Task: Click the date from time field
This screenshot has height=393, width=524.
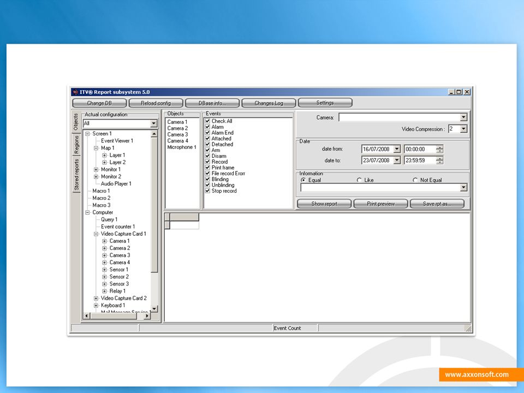Action: [x=420, y=150]
